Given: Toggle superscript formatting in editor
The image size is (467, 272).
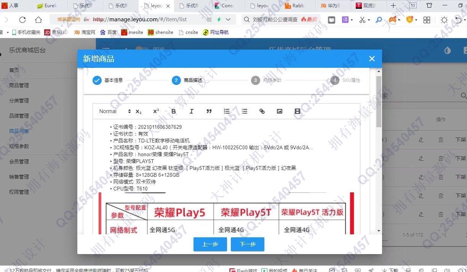Looking at the screenshot, I should (156, 111).
